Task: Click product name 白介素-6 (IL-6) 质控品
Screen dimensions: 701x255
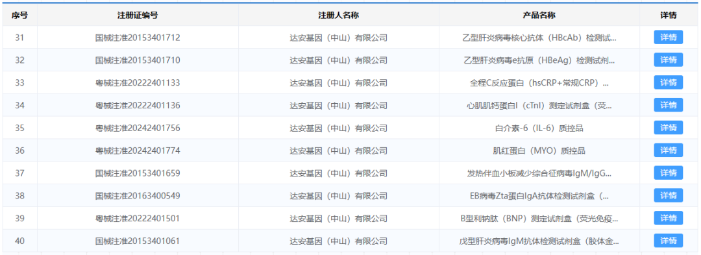Action: coord(539,128)
